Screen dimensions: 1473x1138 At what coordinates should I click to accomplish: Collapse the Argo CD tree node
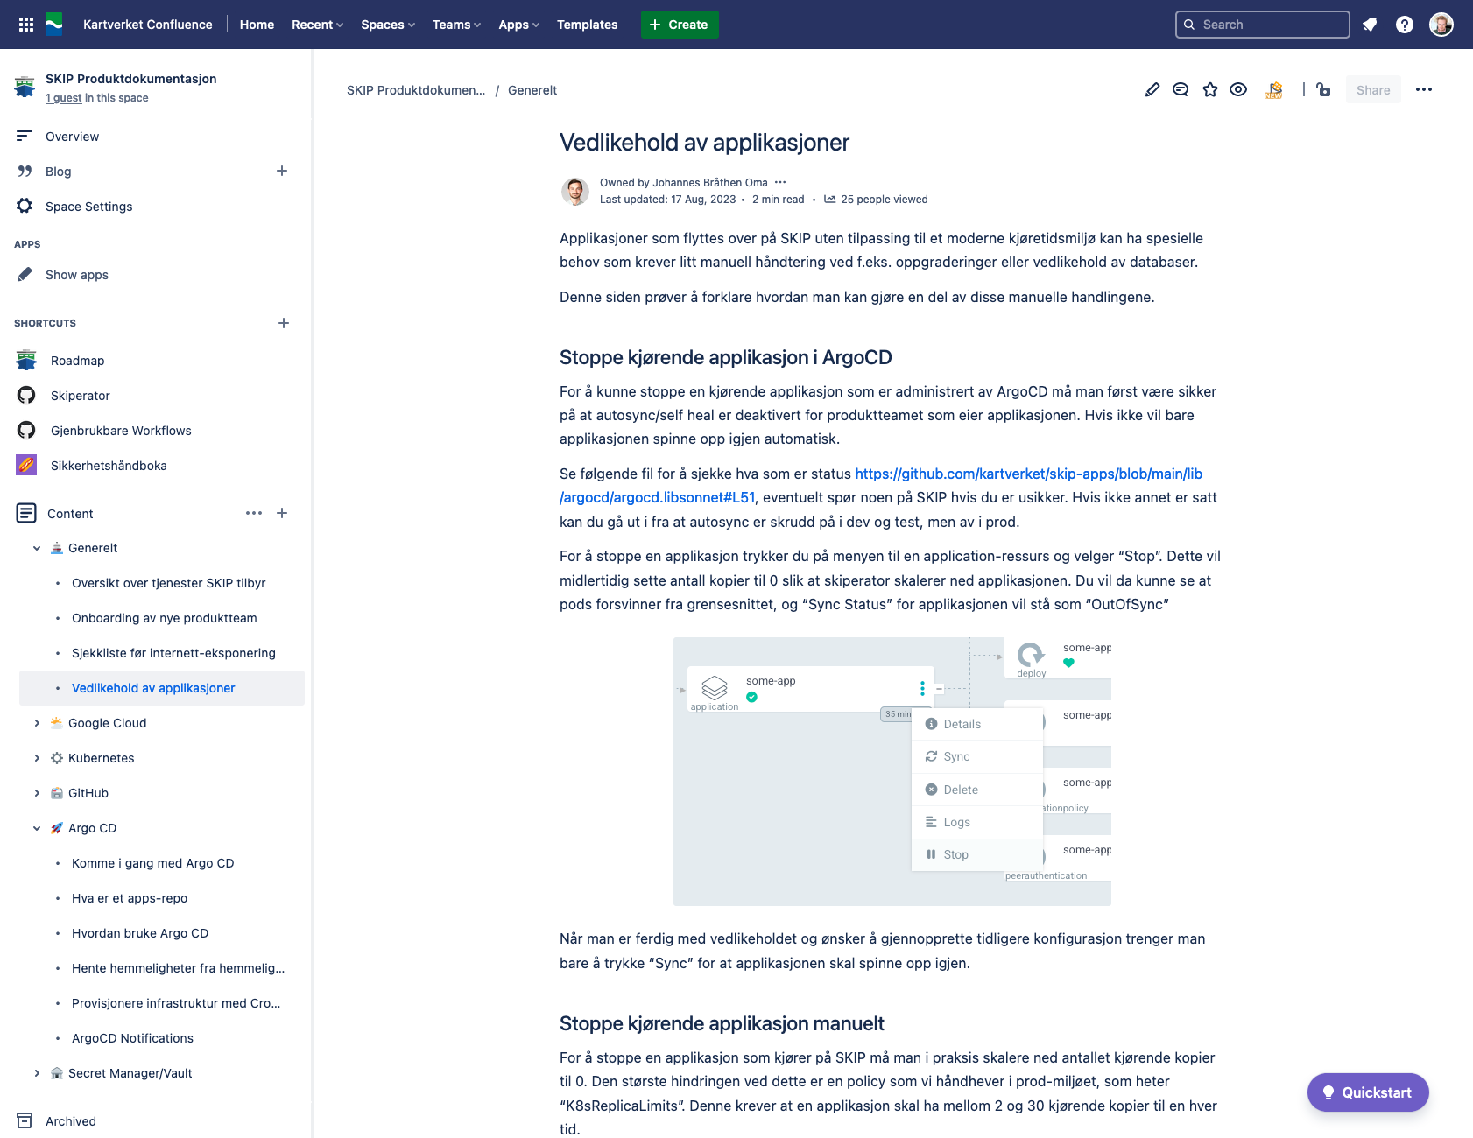(37, 828)
